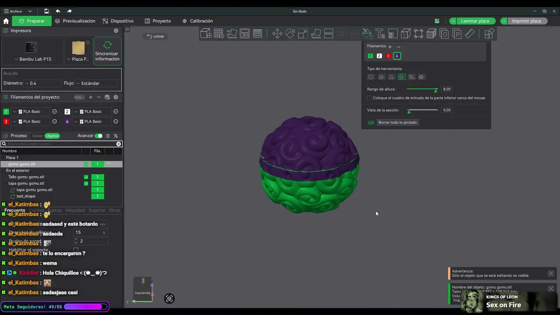Select the circle brush tool type
Viewport: 560px width, 315px height.
371,77
